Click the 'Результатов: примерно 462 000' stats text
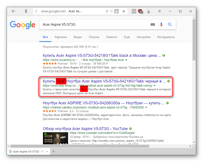 (70, 47)
